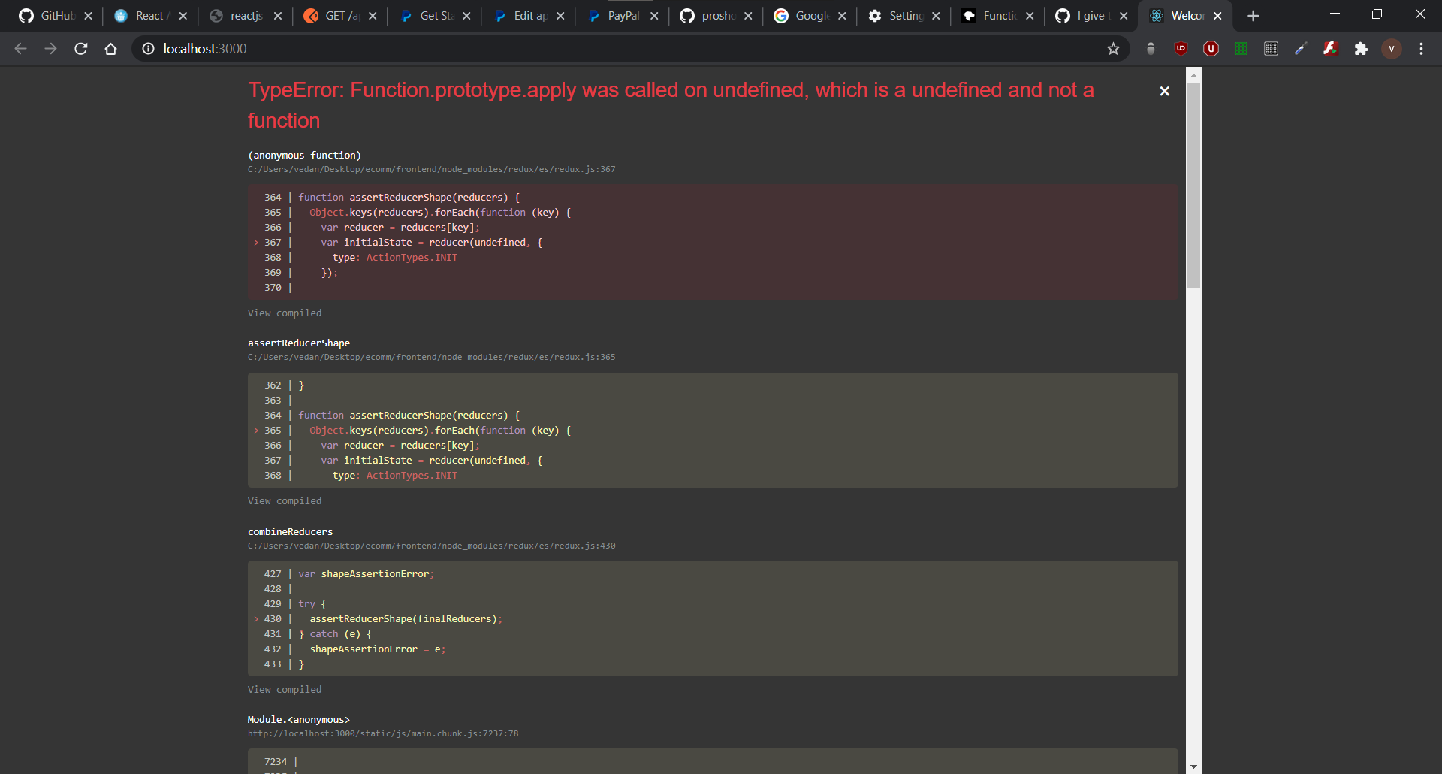Dismiss the error overlay with the X
This screenshot has width=1442, height=774.
[x=1165, y=91]
